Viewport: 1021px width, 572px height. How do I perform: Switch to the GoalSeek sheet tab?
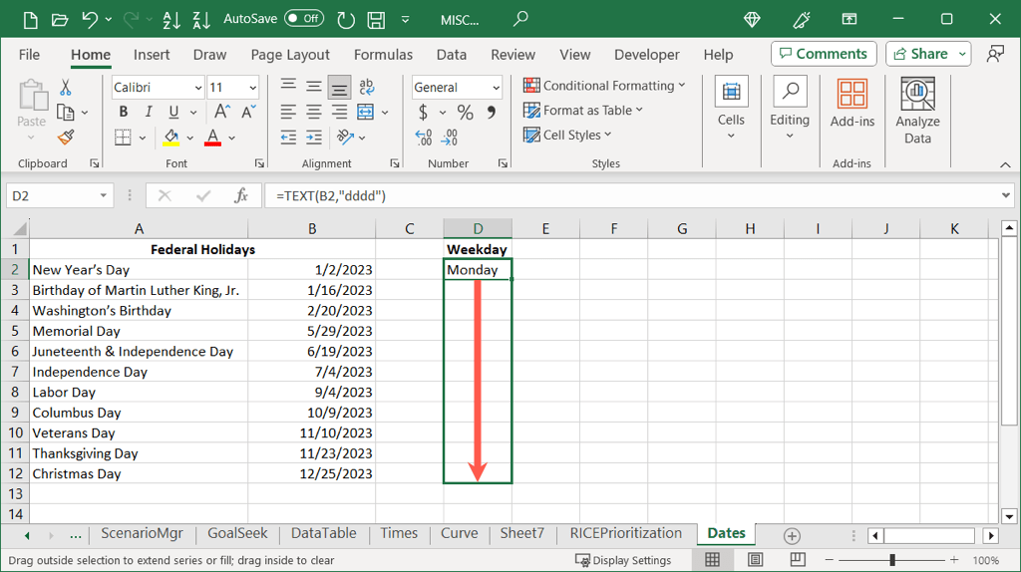pos(237,533)
